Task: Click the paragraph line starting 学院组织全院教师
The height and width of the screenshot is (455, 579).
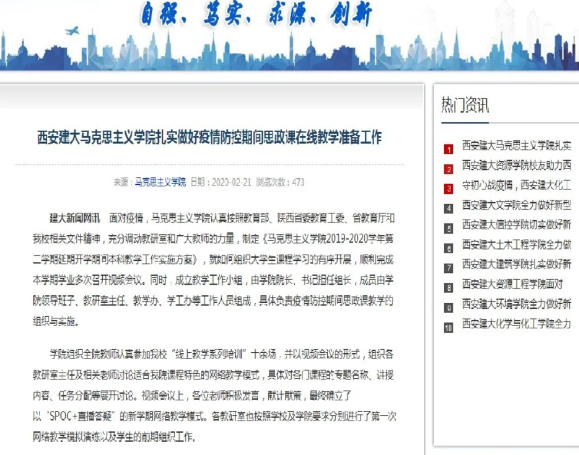Action: pos(222,355)
